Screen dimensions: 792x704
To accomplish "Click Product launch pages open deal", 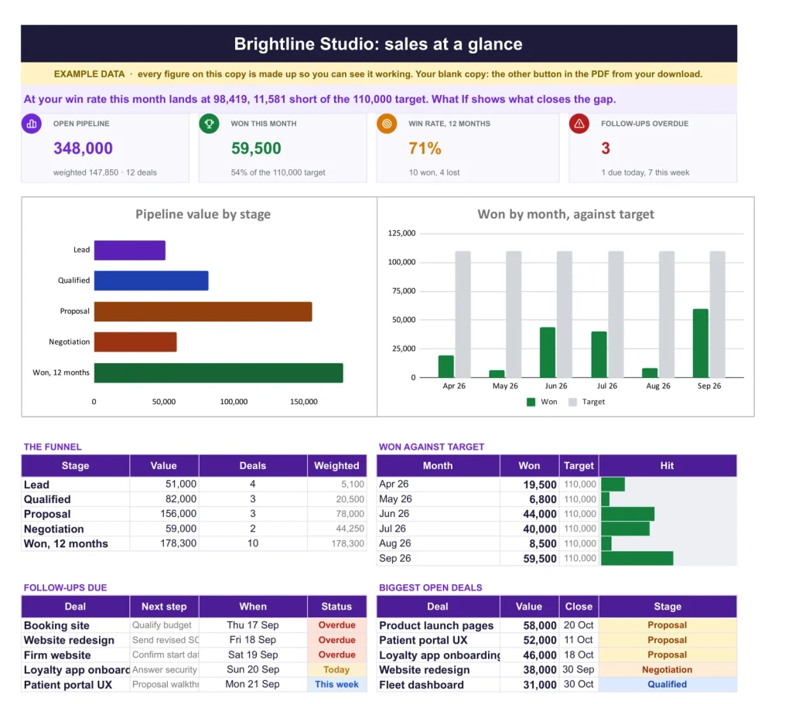I will tap(436, 625).
